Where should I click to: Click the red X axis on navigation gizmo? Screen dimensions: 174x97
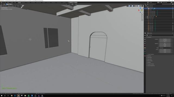click(x=139, y=10)
